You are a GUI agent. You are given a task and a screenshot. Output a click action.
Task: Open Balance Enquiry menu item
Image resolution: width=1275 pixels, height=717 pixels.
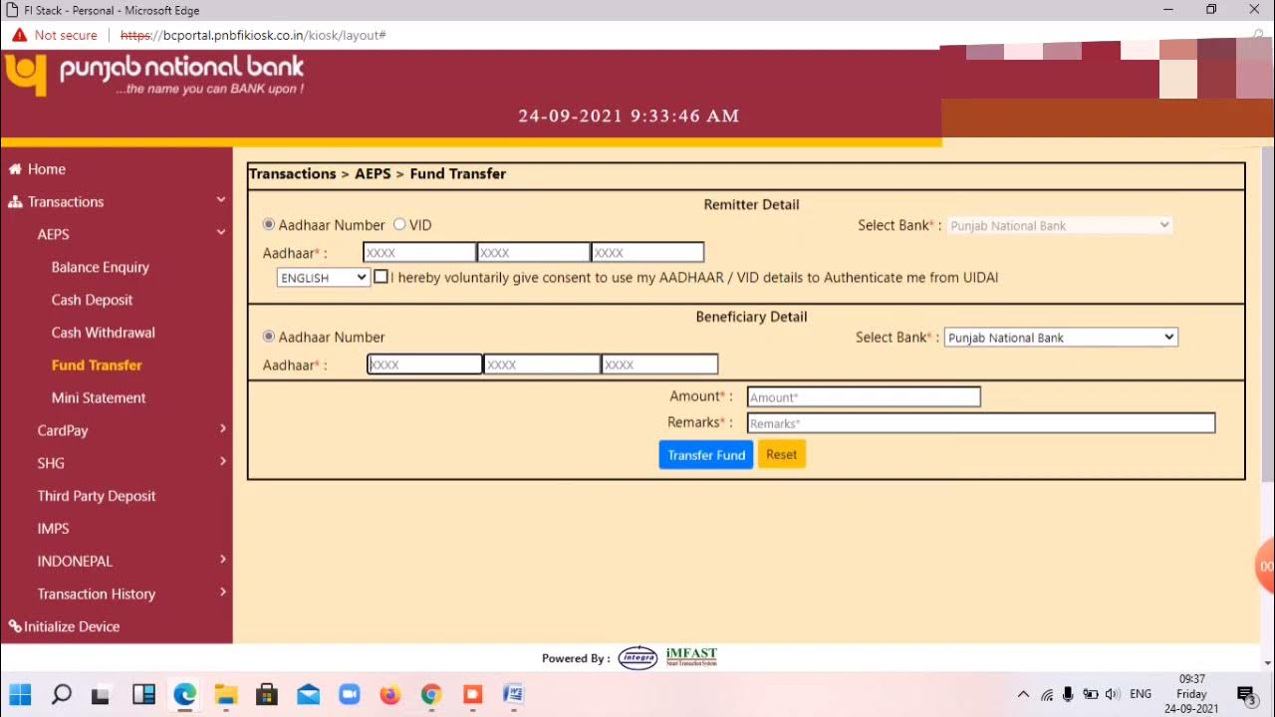click(x=100, y=267)
